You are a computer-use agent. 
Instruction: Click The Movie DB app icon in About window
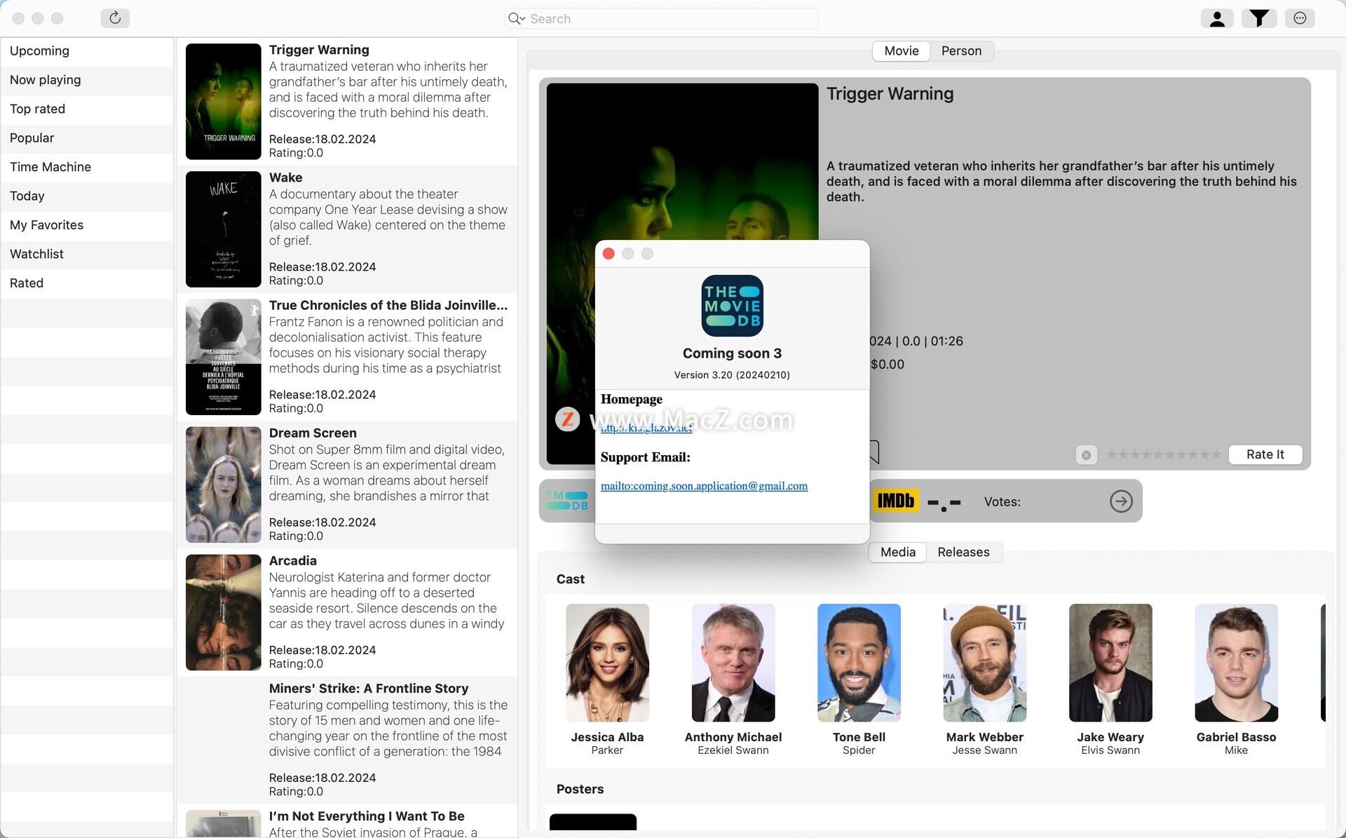tap(732, 306)
